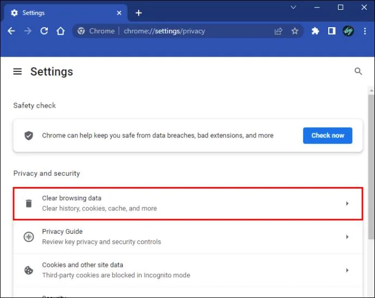Viewport: 375px width, 298px height.
Task: Share this page from address bar
Action: point(278,31)
